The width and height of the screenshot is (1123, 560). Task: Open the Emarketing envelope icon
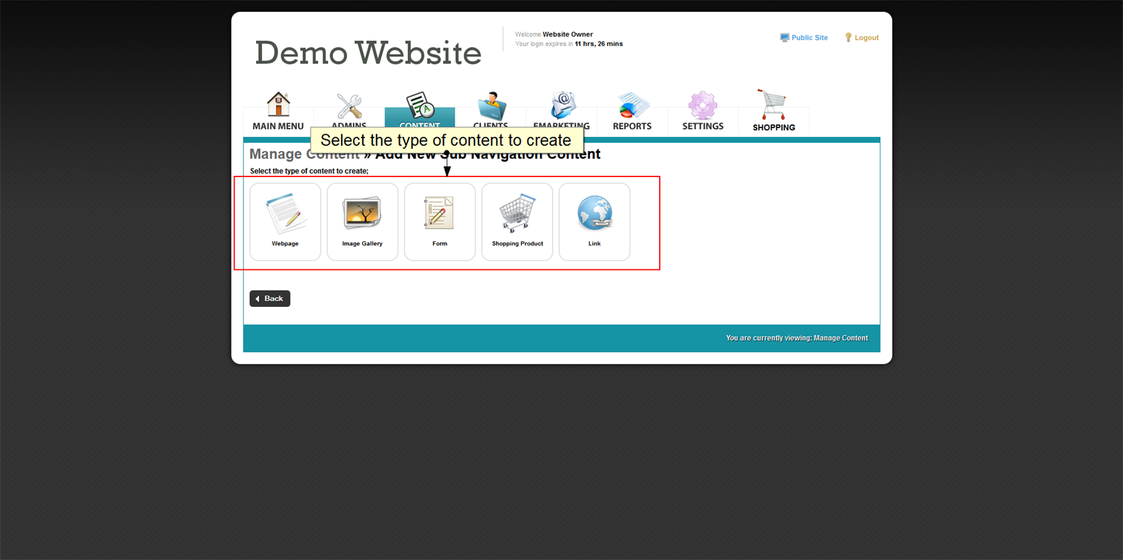tap(562, 106)
